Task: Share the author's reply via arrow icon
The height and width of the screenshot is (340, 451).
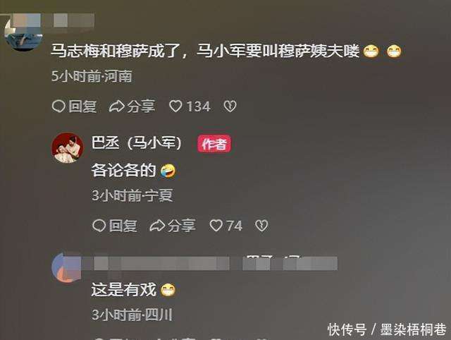Action: (x=157, y=226)
